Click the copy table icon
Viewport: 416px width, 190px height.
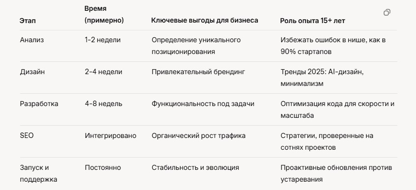[x=387, y=12]
